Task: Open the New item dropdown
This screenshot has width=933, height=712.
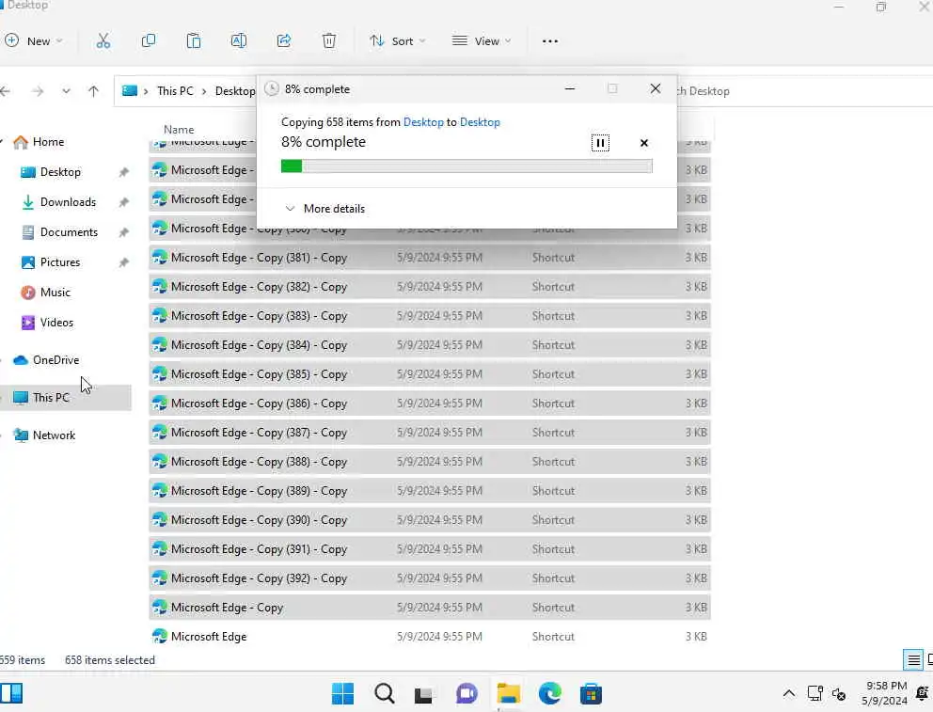Action: (33, 41)
